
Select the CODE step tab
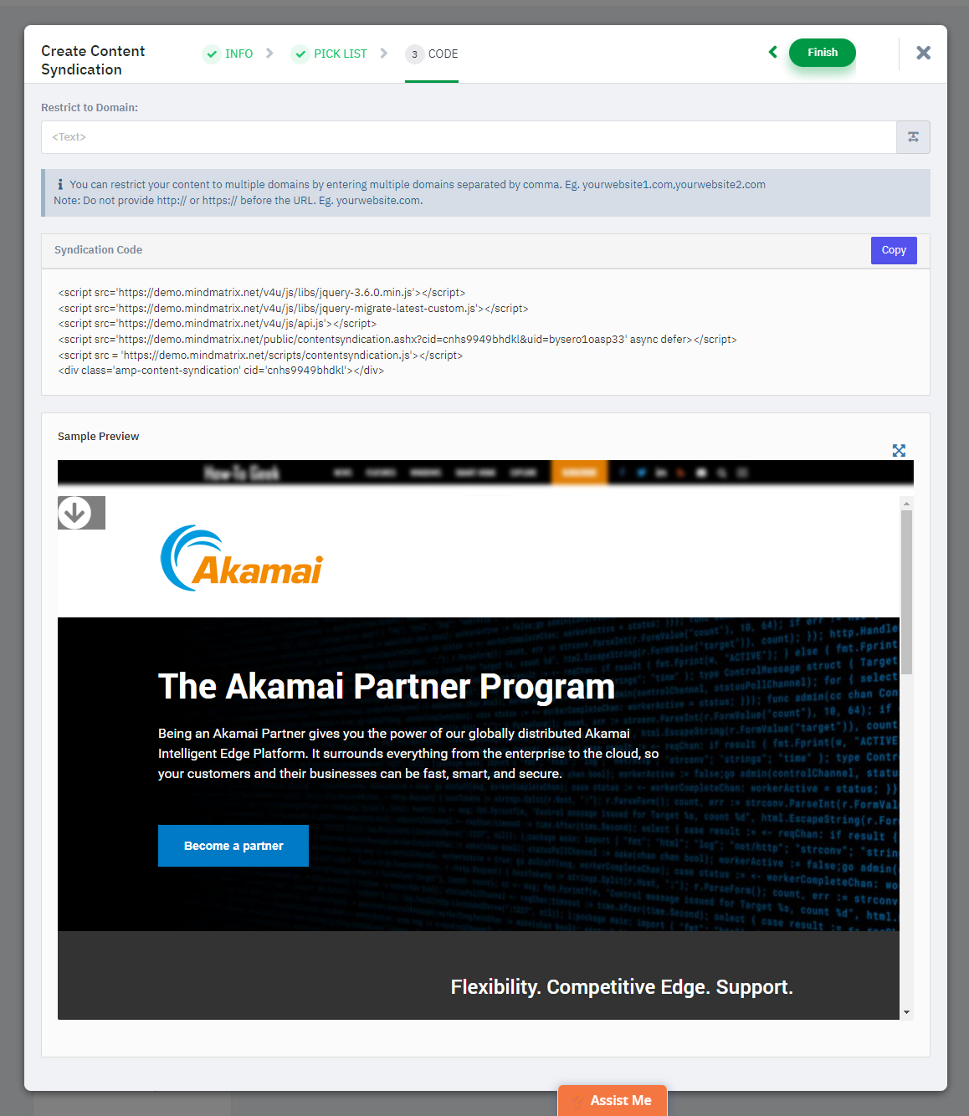[443, 54]
